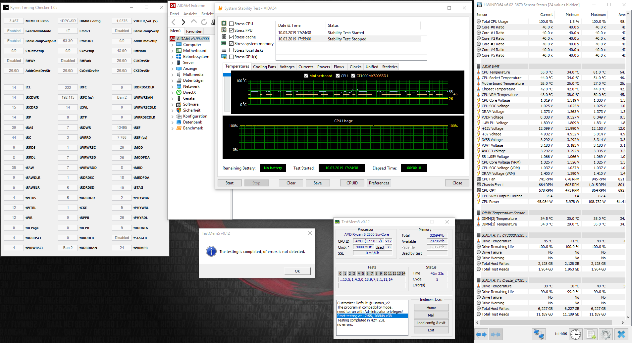The width and height of the screenshot is (632, 343).
Task: Click the tCL value field showing 14
Action: click(14, 87)
